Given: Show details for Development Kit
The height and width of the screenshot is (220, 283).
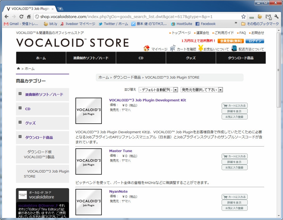Looking at the screenshot, I should [234, 111].
